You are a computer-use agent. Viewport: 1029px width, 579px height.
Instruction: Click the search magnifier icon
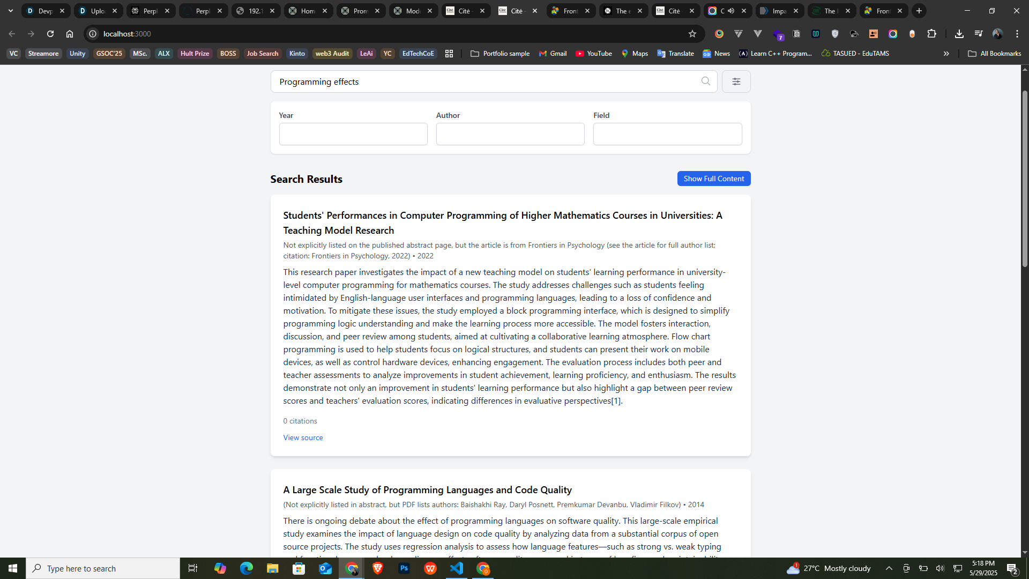tap(705, 81)
